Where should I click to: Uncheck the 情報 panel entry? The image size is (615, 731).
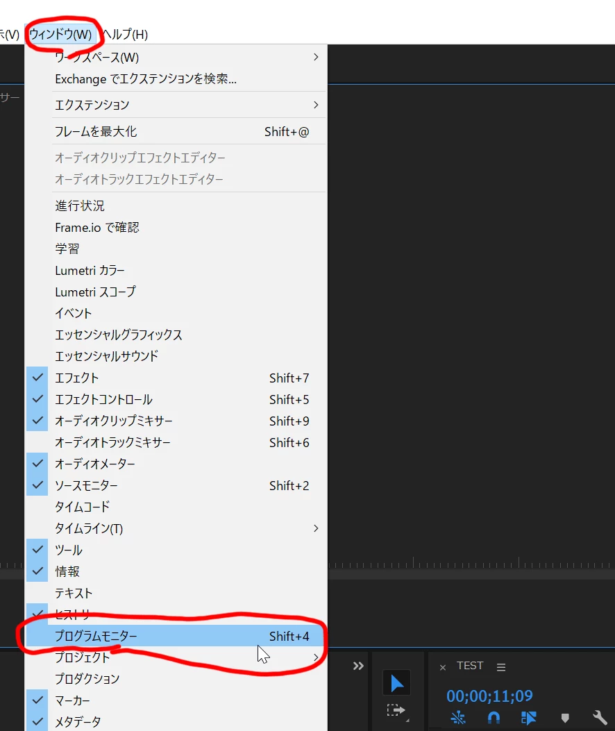[x=176, y=571]
